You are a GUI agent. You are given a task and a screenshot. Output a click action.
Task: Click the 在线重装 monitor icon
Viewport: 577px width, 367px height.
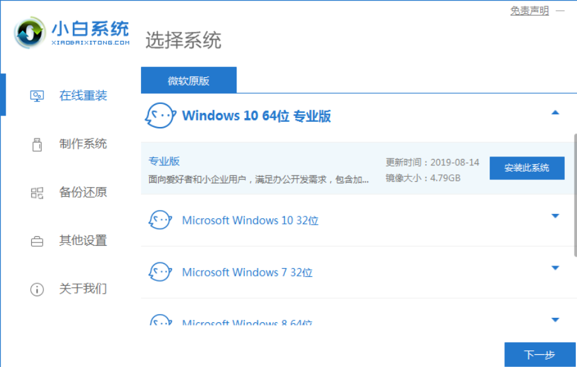[37, 96]
